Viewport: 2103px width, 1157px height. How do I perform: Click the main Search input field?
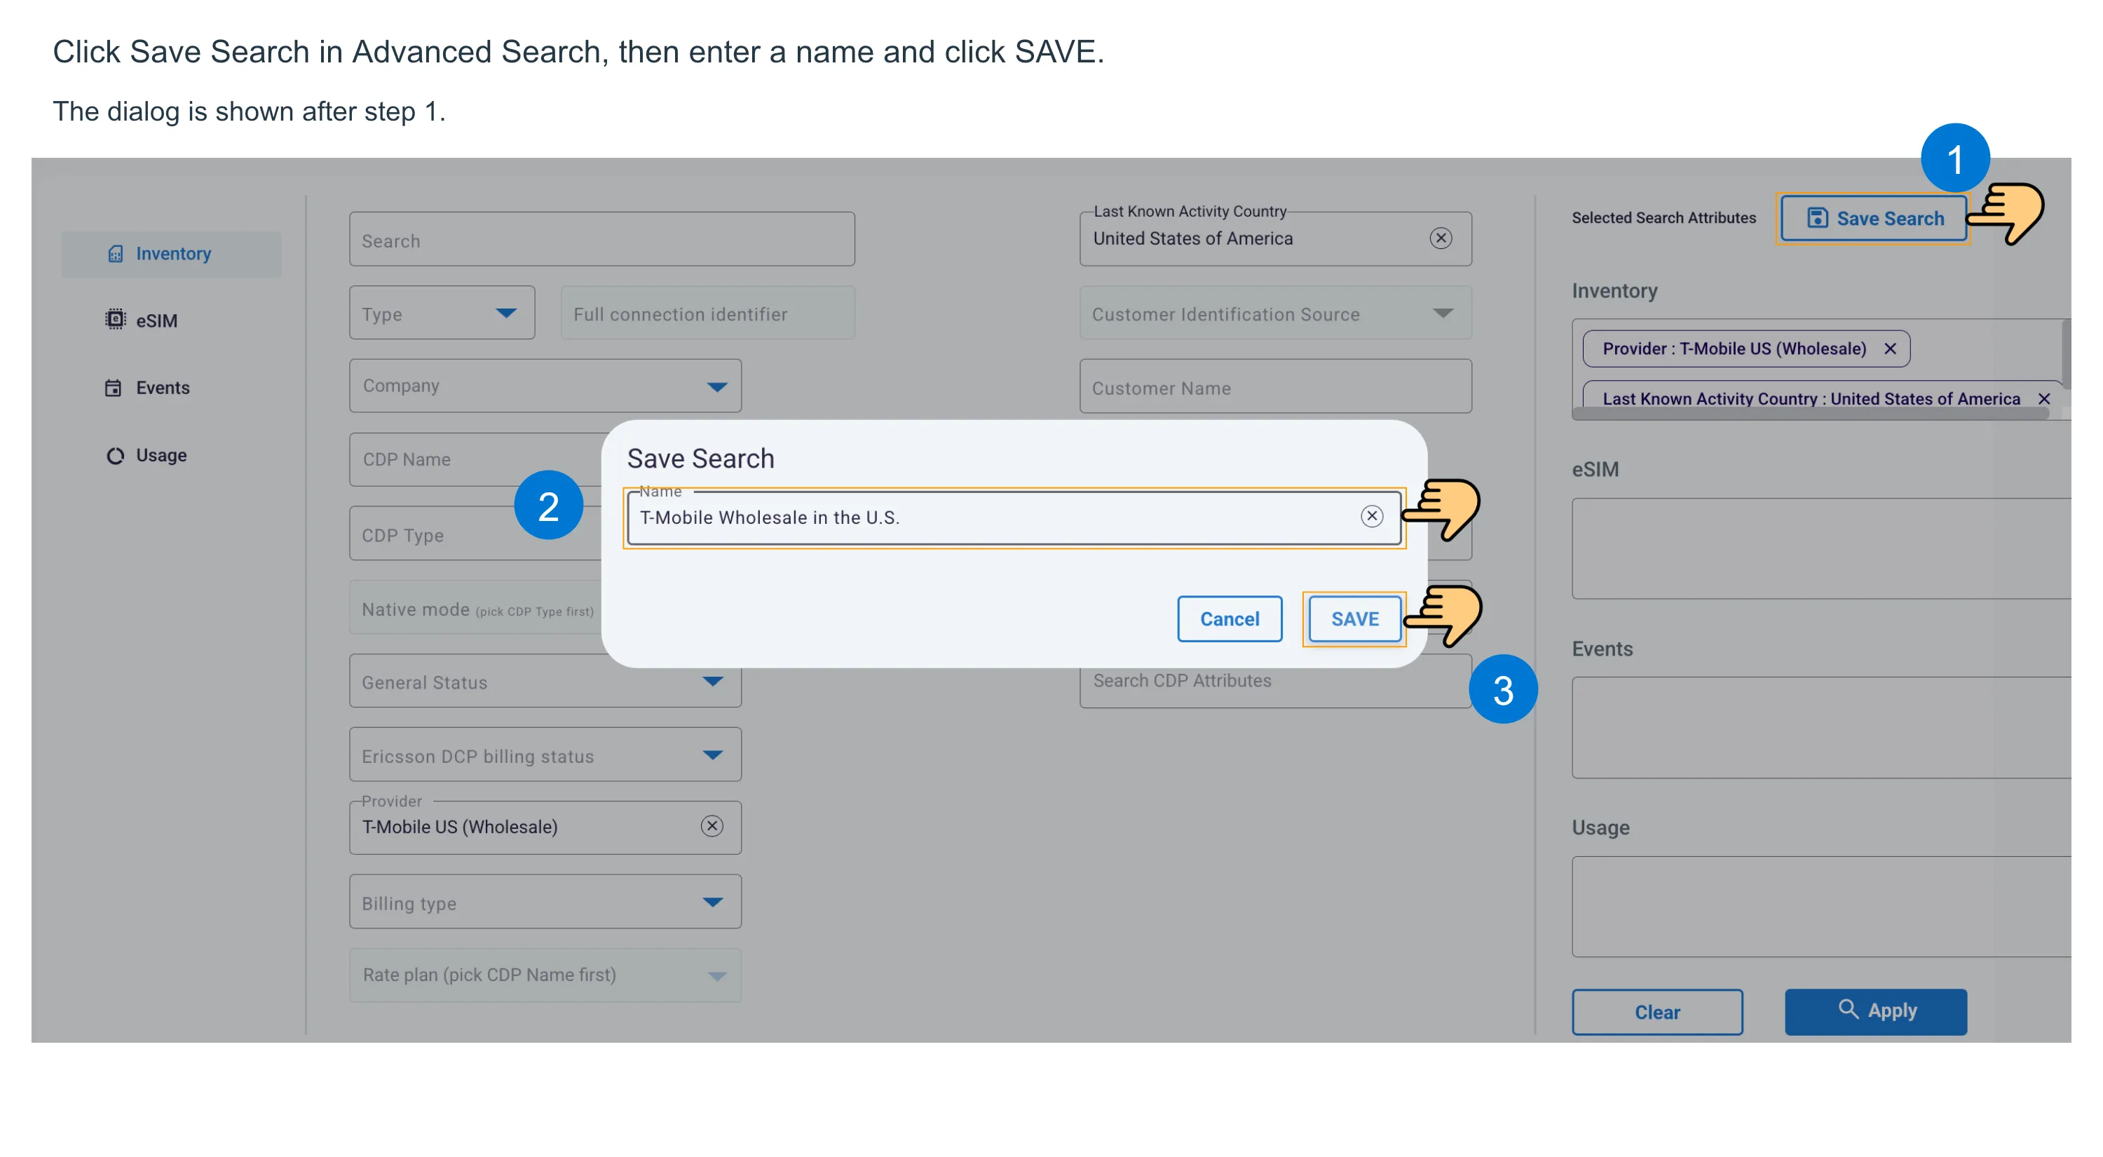click(x=601, y=239)
